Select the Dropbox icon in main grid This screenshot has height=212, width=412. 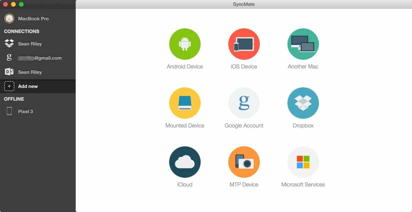303,103
